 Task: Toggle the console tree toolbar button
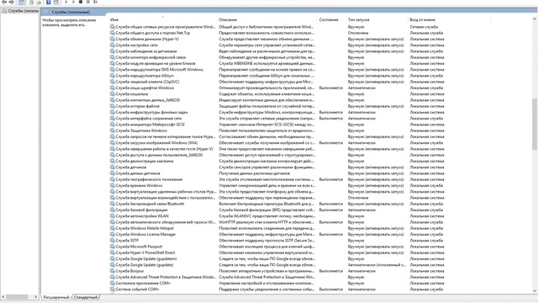click(22, 2)
